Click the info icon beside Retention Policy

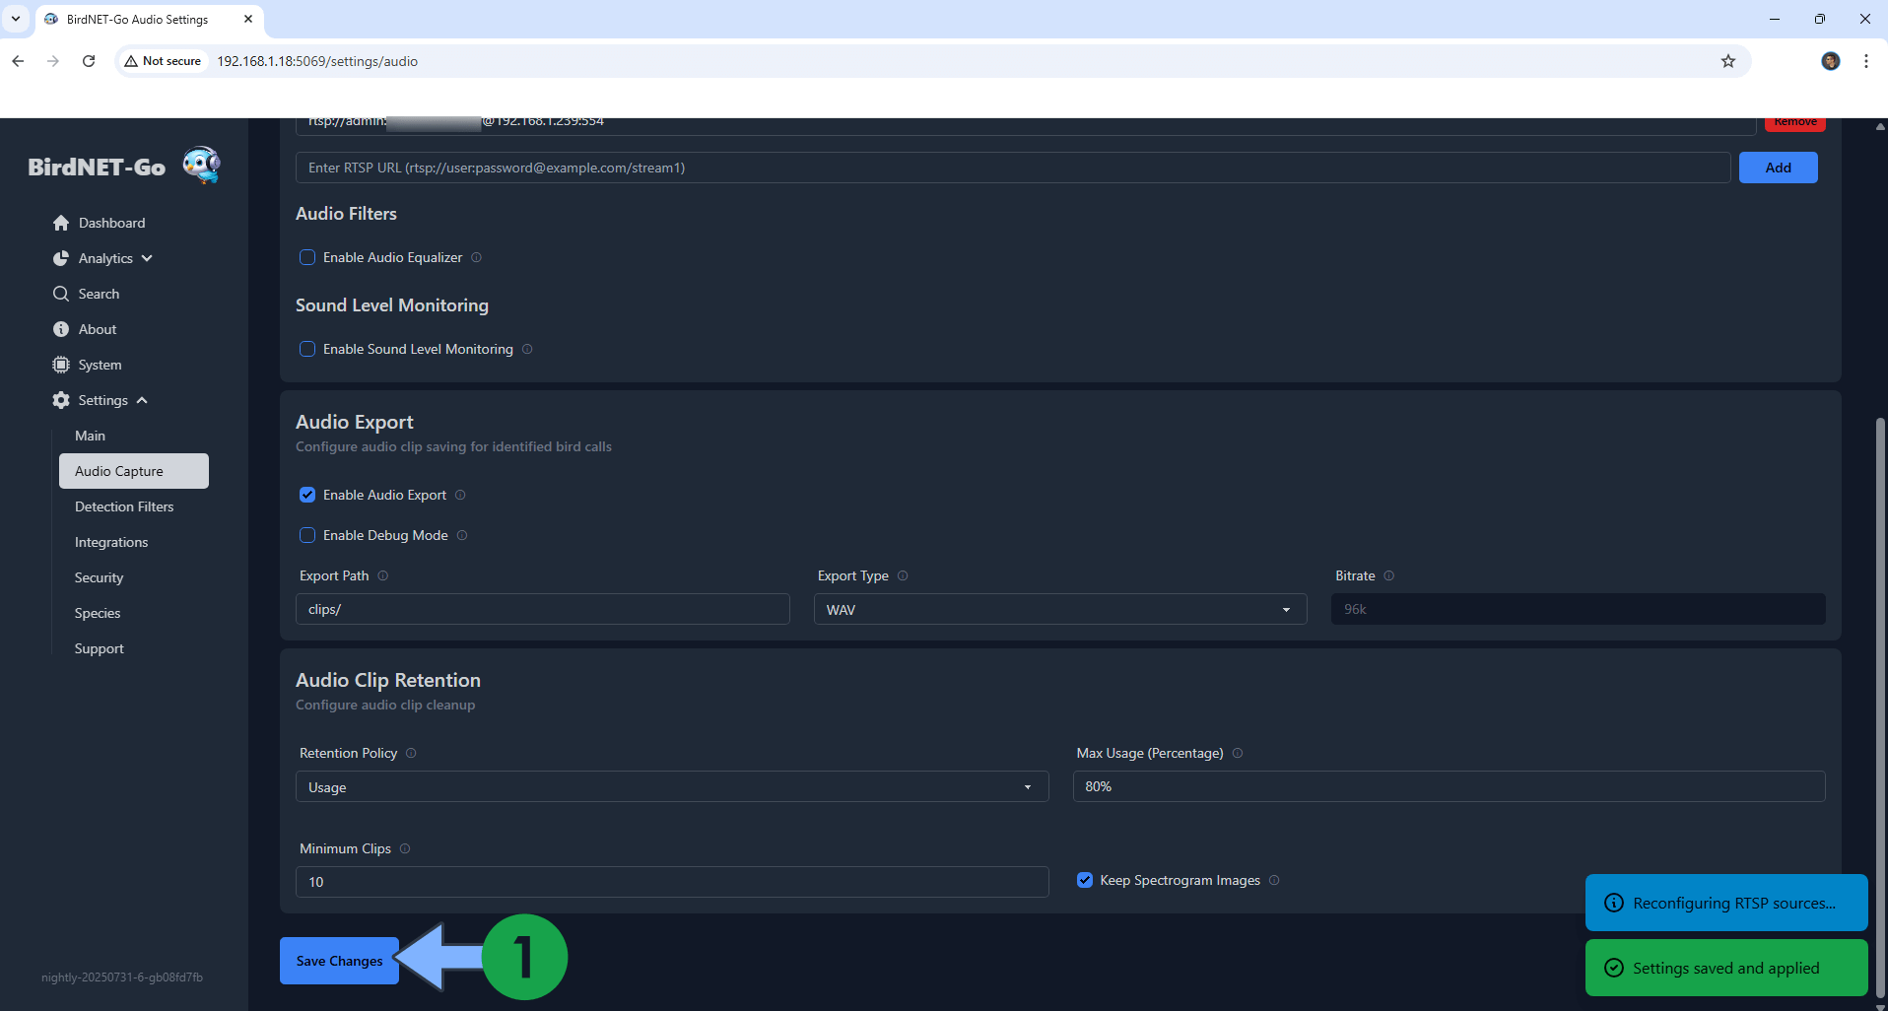click(411, 753)
